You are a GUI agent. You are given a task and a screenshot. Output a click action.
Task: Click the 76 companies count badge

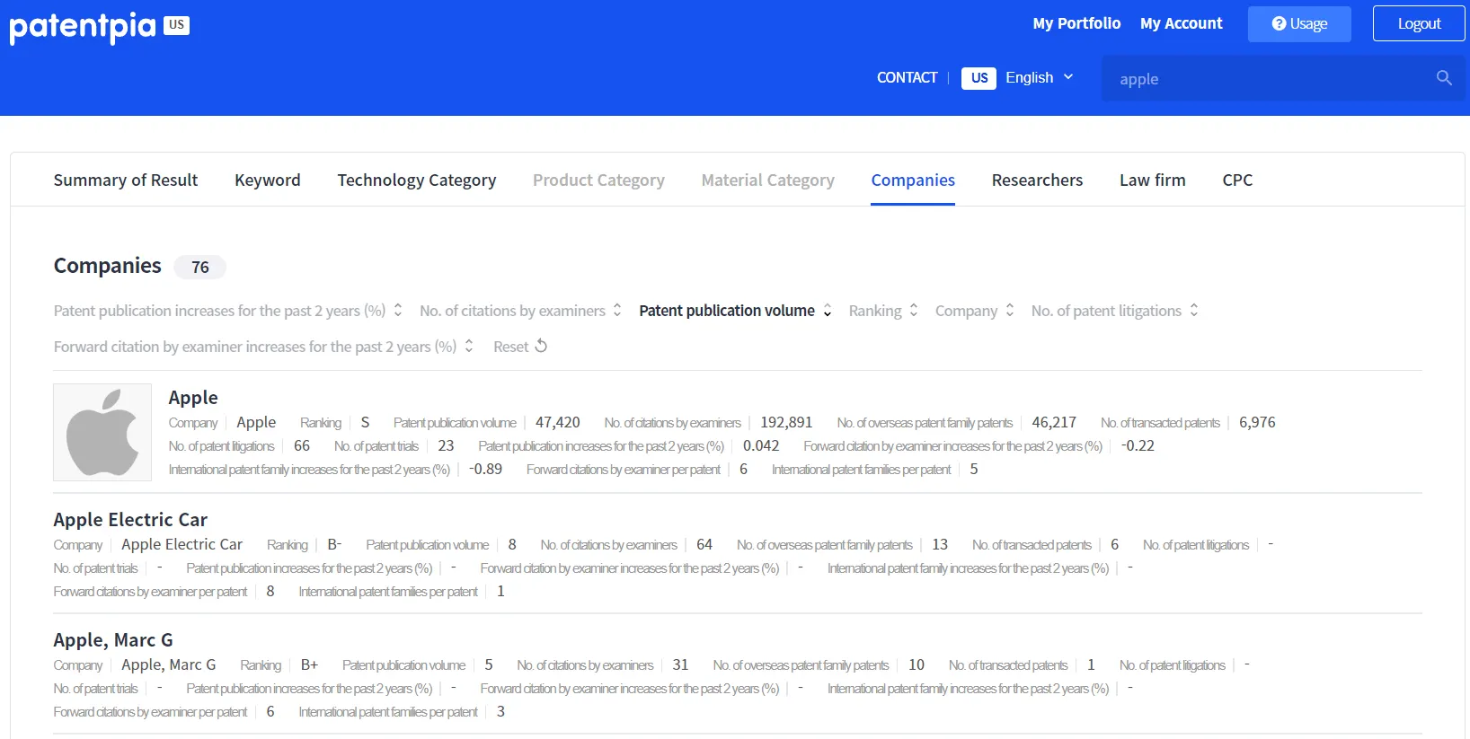click(x=199, y=268)
